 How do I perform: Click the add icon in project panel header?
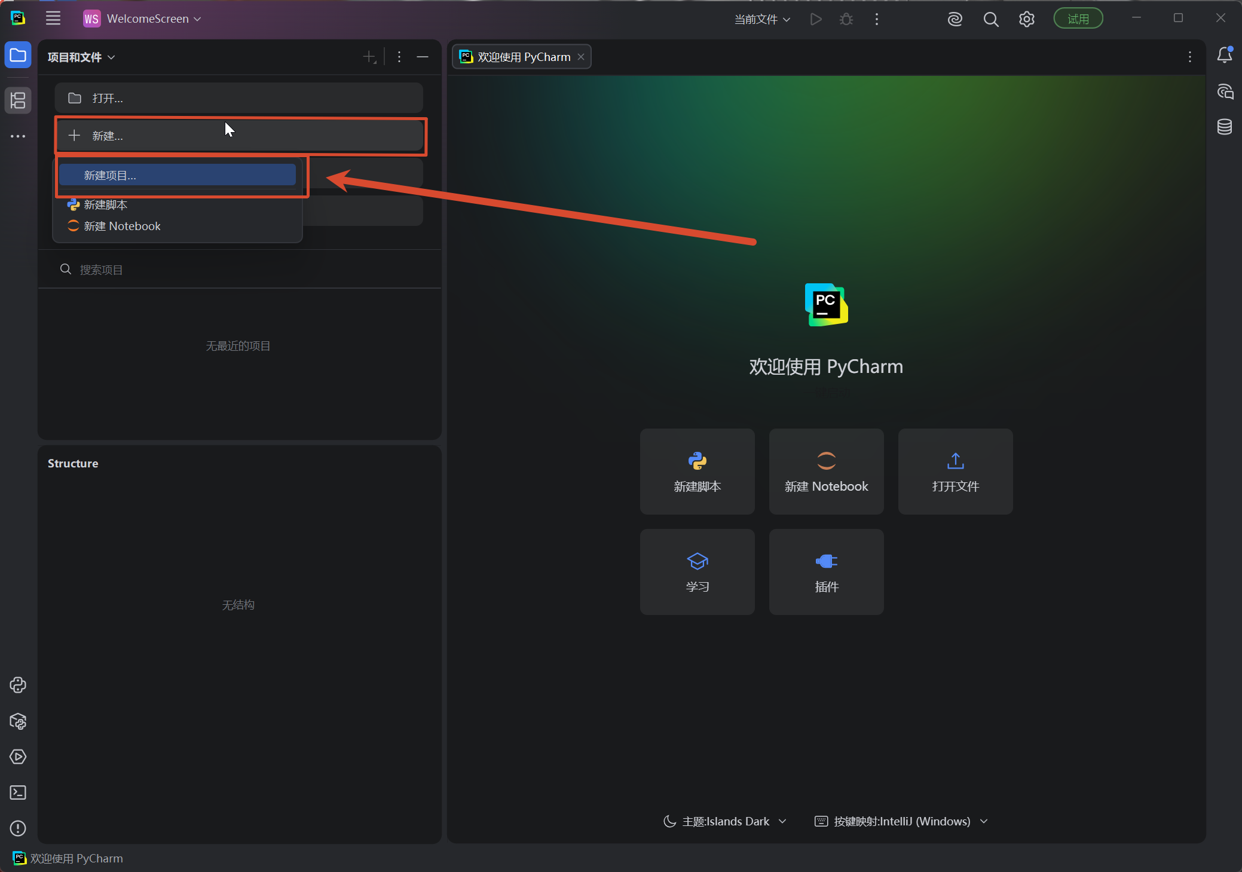coord(370,57)
